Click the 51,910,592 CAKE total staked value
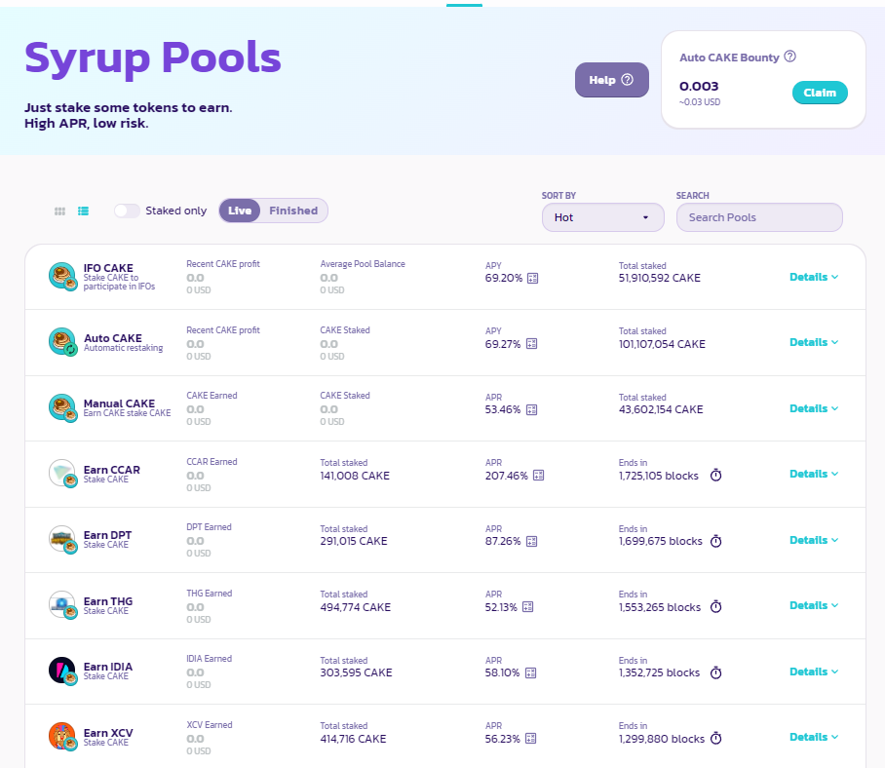This screenshot has height=768, width=885. click(659, 278)
